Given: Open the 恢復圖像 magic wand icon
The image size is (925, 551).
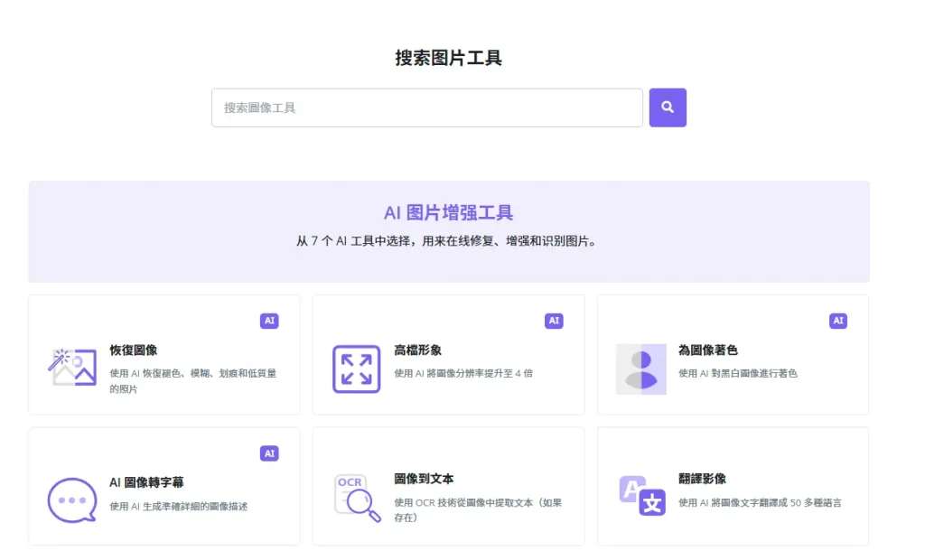Looking at the screenshot, I should (x=72, y=368).
